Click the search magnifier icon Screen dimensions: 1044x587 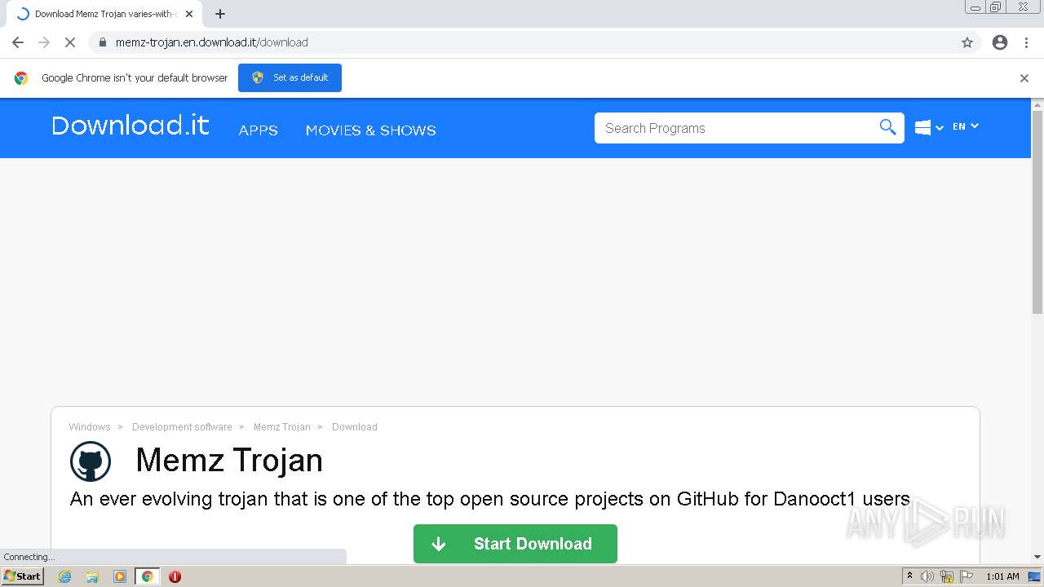tap(887, 127)
